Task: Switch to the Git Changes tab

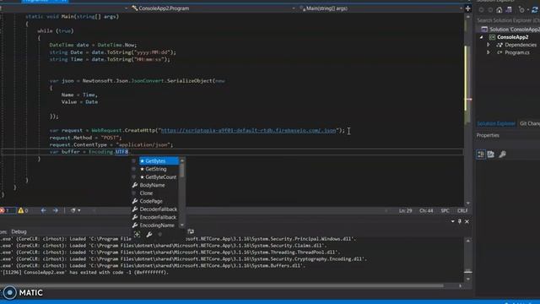Action: tap(529, 123)
